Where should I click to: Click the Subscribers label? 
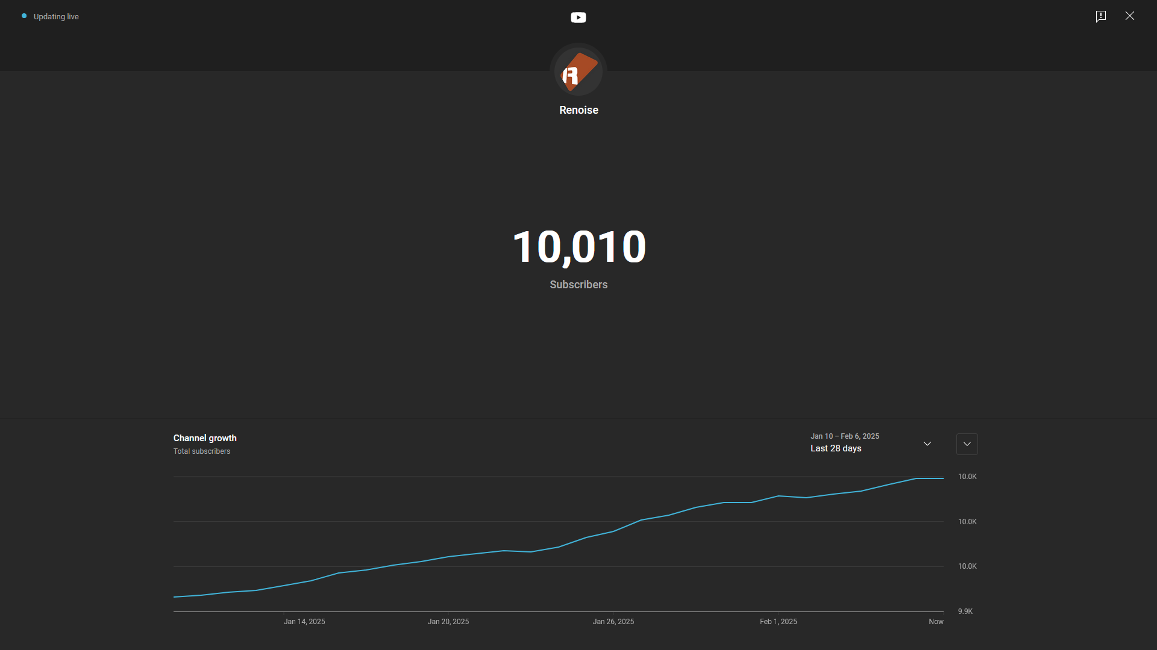coord(578,285)
